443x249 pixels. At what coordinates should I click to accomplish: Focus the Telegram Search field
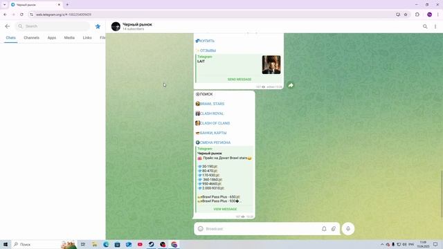coord(53,26)
